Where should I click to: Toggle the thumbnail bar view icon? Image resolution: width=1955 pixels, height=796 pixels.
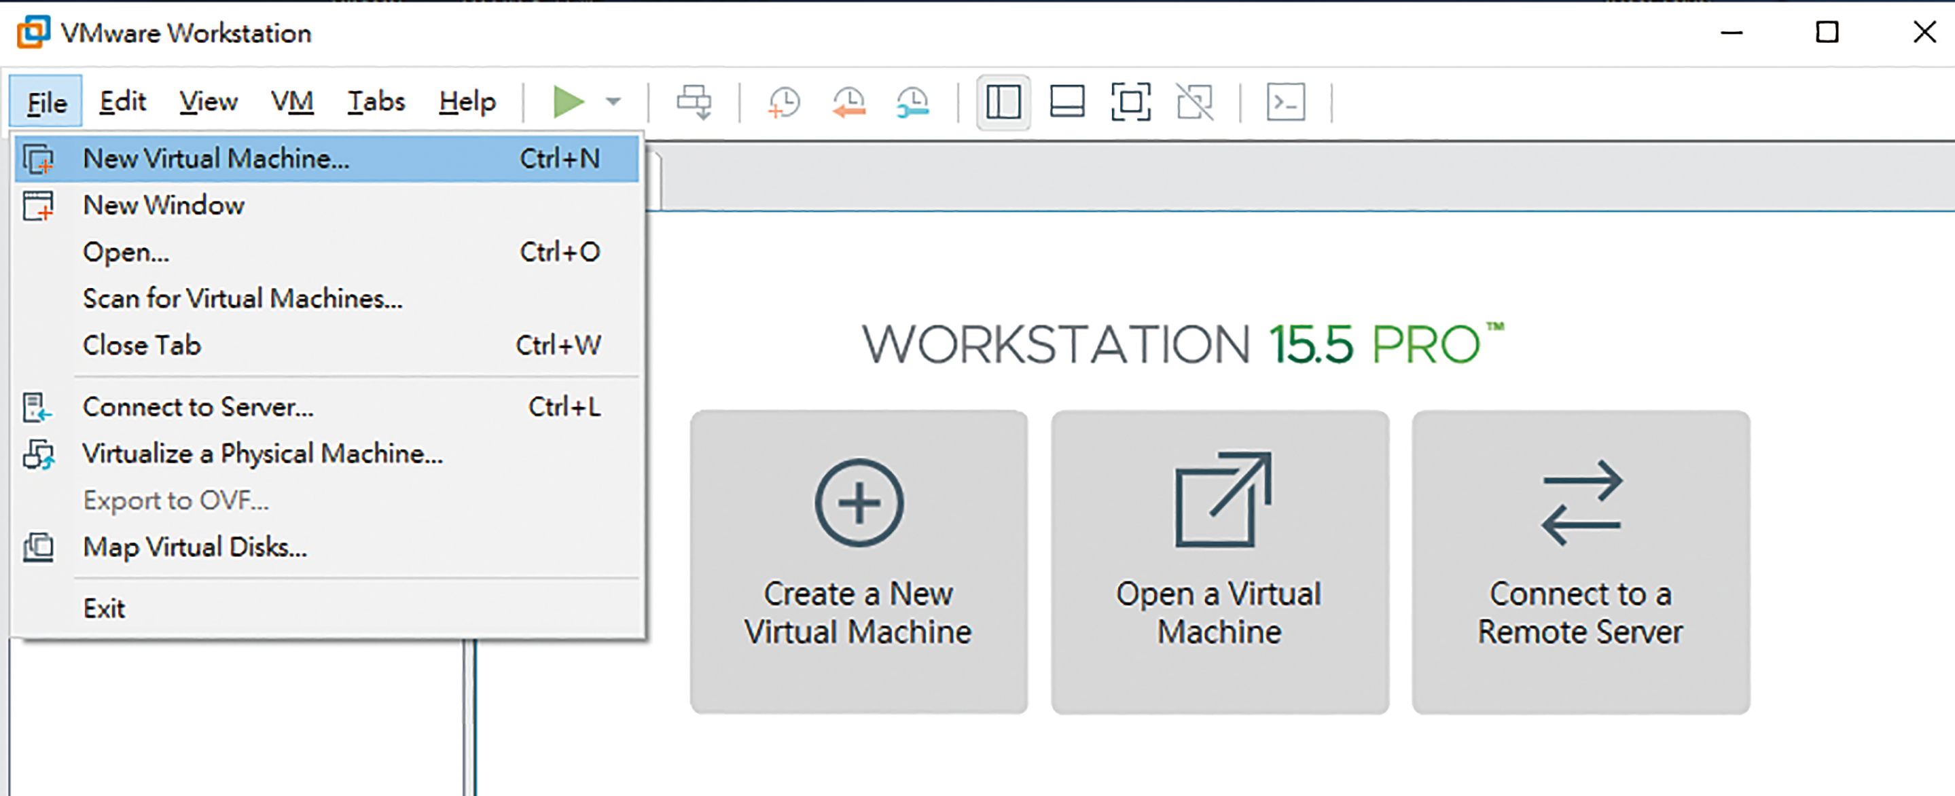click(x=1066, y=103)
